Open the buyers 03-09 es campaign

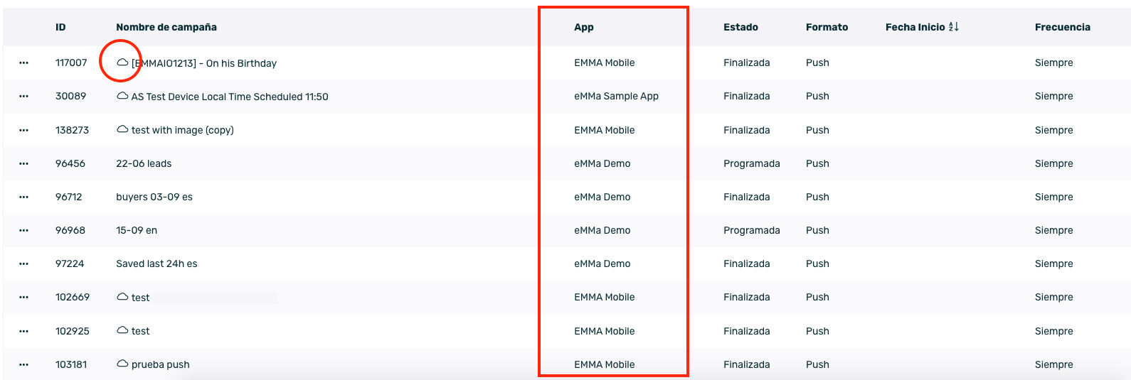(x=154, y=197)
